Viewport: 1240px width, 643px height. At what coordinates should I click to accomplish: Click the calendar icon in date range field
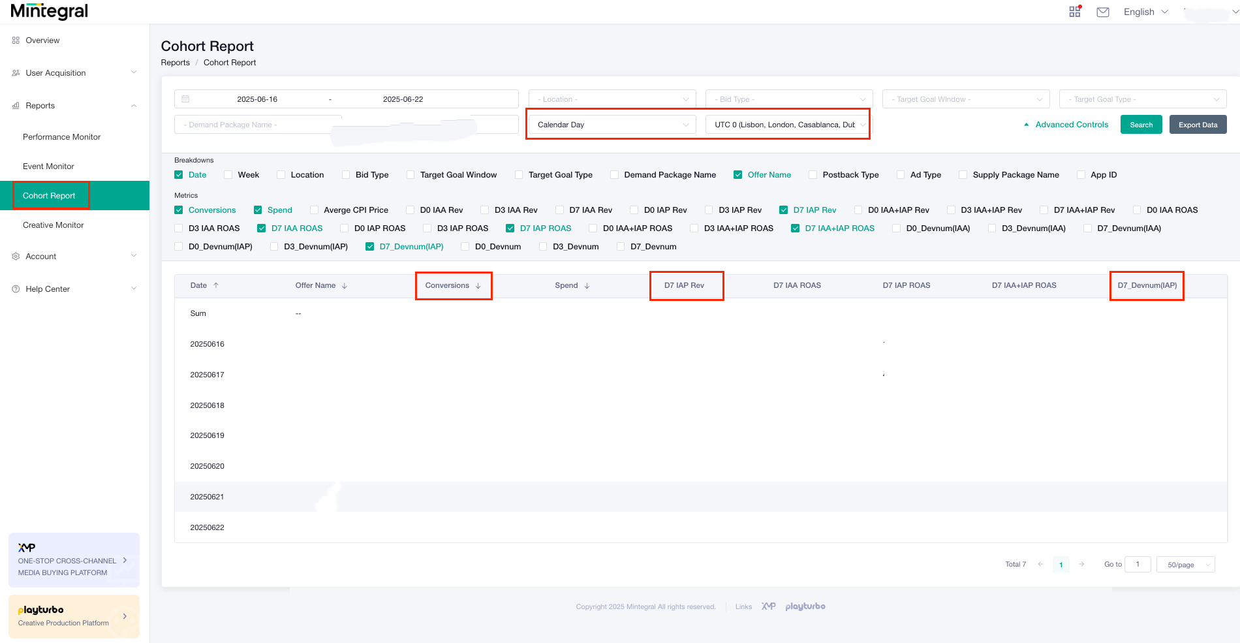pyautogui.click(x=186, y=99)
